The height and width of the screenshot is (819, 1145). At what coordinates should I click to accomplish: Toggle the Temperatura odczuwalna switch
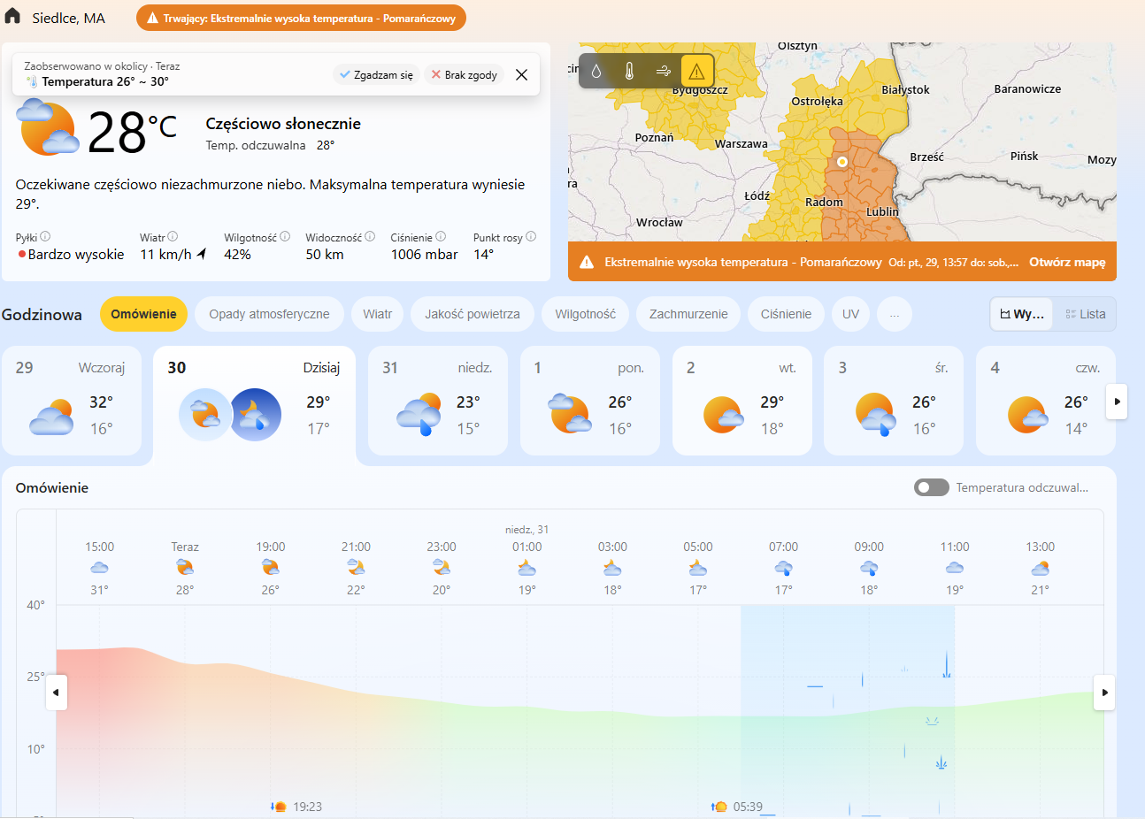click(x=931, y=487)
